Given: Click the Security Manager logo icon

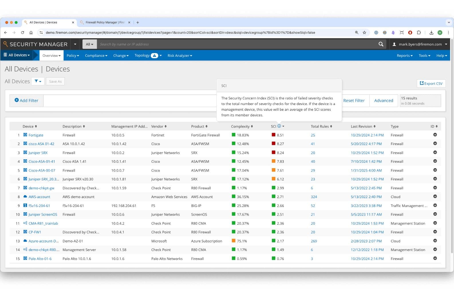Looking at the screenshot, I should point(5,44).
